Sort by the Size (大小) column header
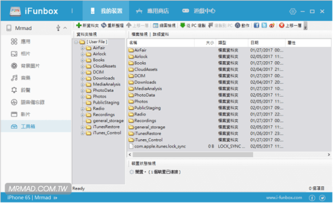This screenshot has height=203, width=333. point(205,43)
